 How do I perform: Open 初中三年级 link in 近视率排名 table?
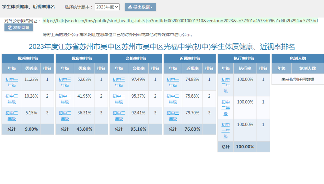pyautogui.click(x=173, y=116)
